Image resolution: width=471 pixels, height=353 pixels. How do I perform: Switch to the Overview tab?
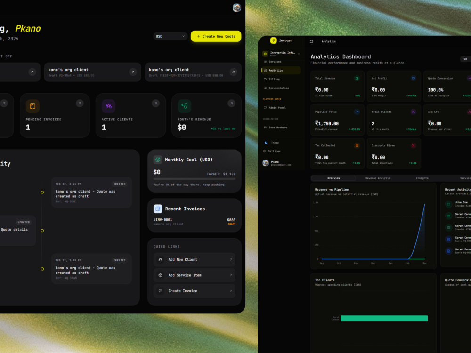[334, 178]
